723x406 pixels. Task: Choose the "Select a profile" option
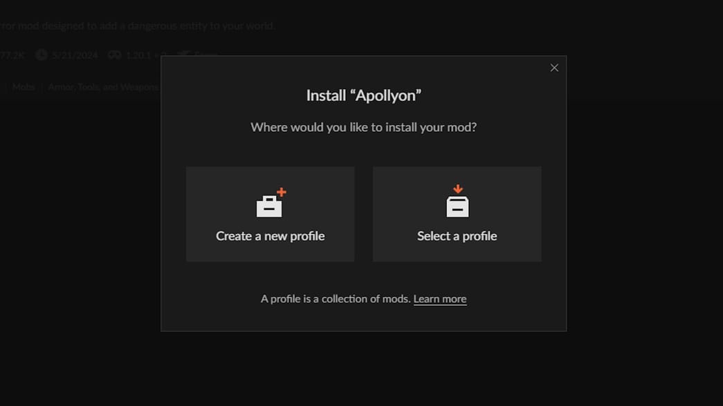pyautogui.click(x=457, y=214)
